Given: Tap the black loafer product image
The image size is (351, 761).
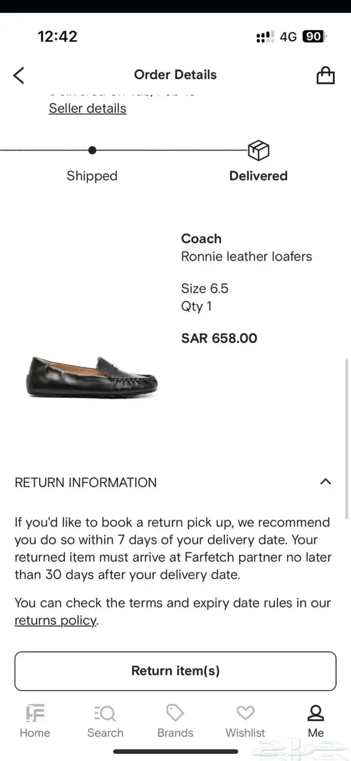Looking at the screenshot, I should pos(92,376).
